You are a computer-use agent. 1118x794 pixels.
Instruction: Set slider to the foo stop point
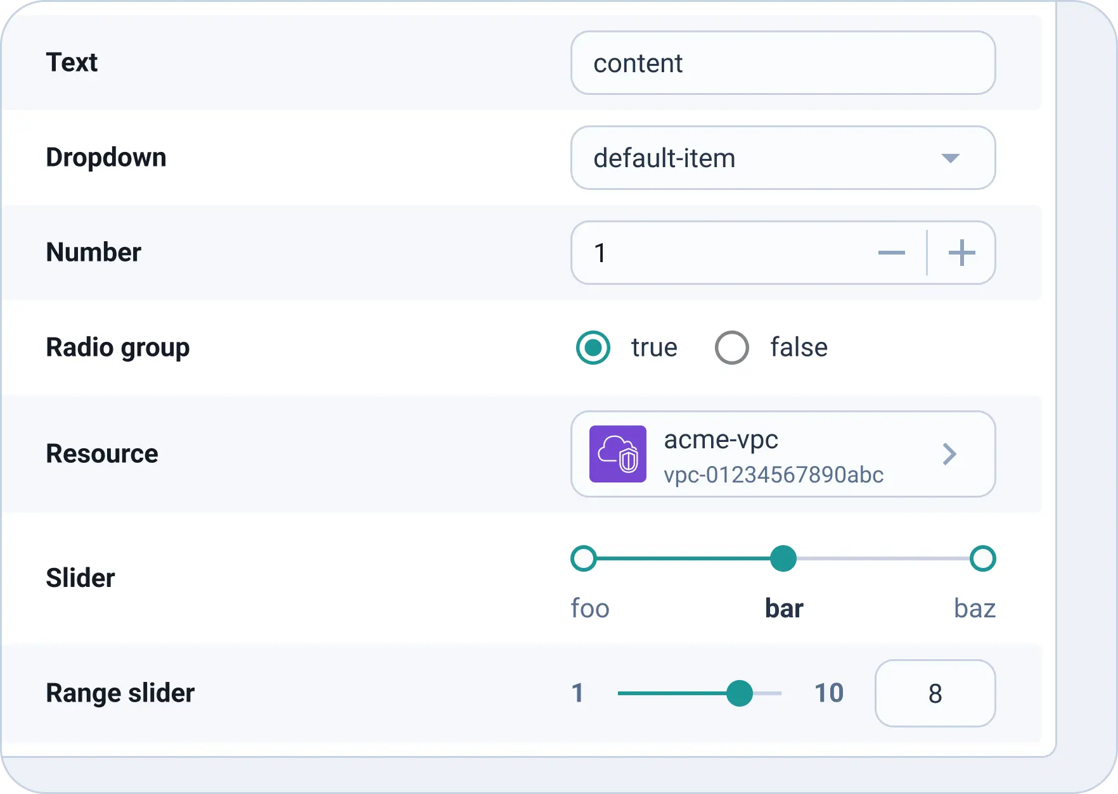tap(584, 558)
